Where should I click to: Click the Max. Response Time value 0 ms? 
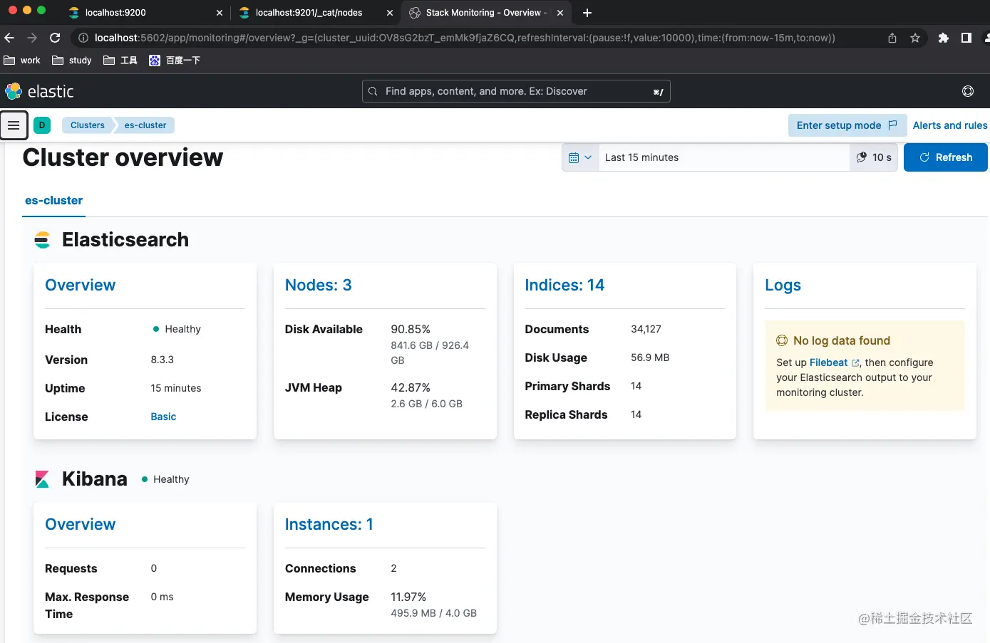tap(162, 597)
